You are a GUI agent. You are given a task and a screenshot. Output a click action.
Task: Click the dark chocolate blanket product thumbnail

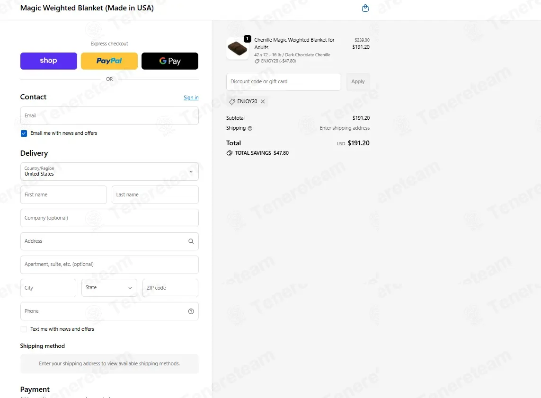coord(238,49)
